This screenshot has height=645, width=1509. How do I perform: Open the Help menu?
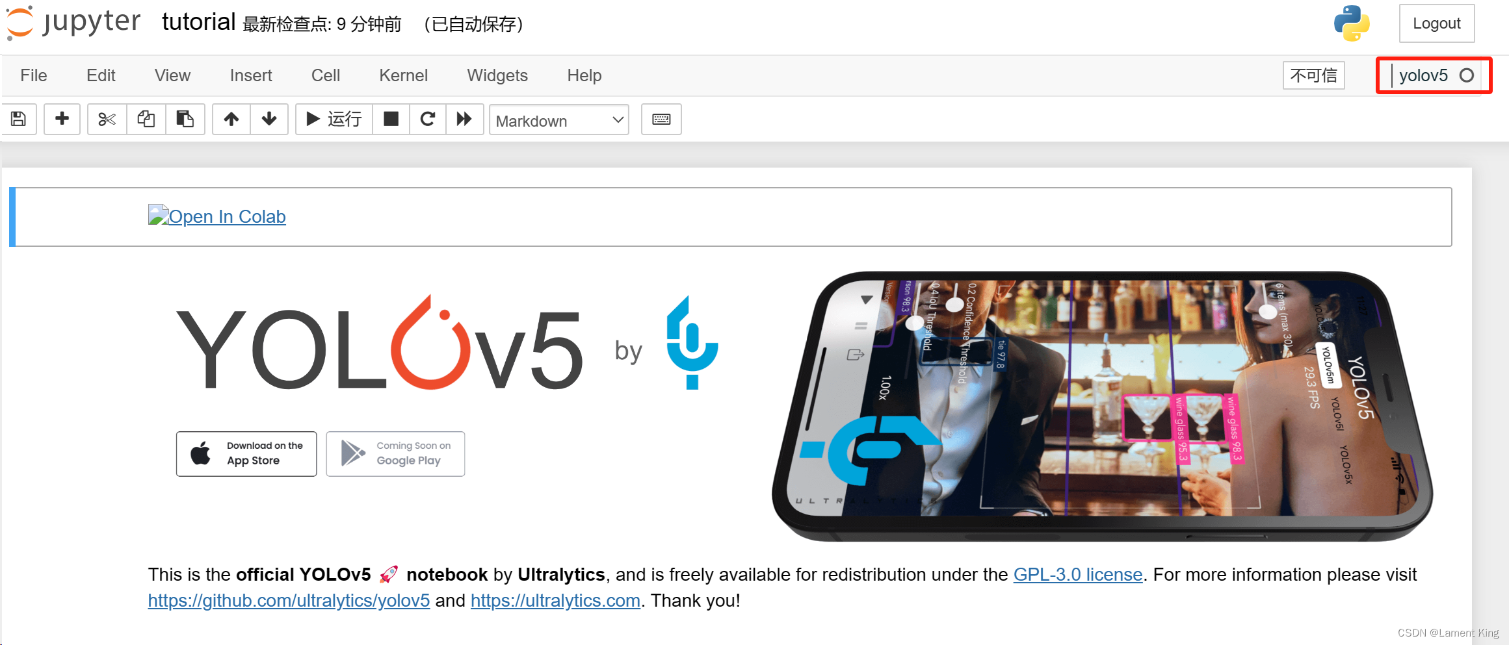(584, 75)
